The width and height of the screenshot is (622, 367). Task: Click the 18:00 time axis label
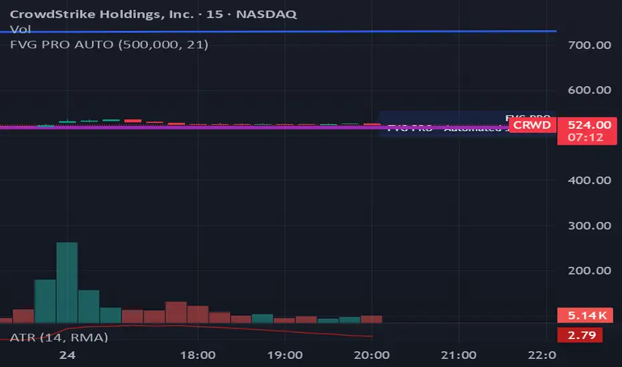pyautogui.click(x=198, y=355)
